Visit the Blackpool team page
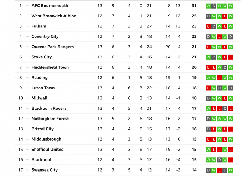Screen dimensions: 241x178 click(x=41, y=160)
